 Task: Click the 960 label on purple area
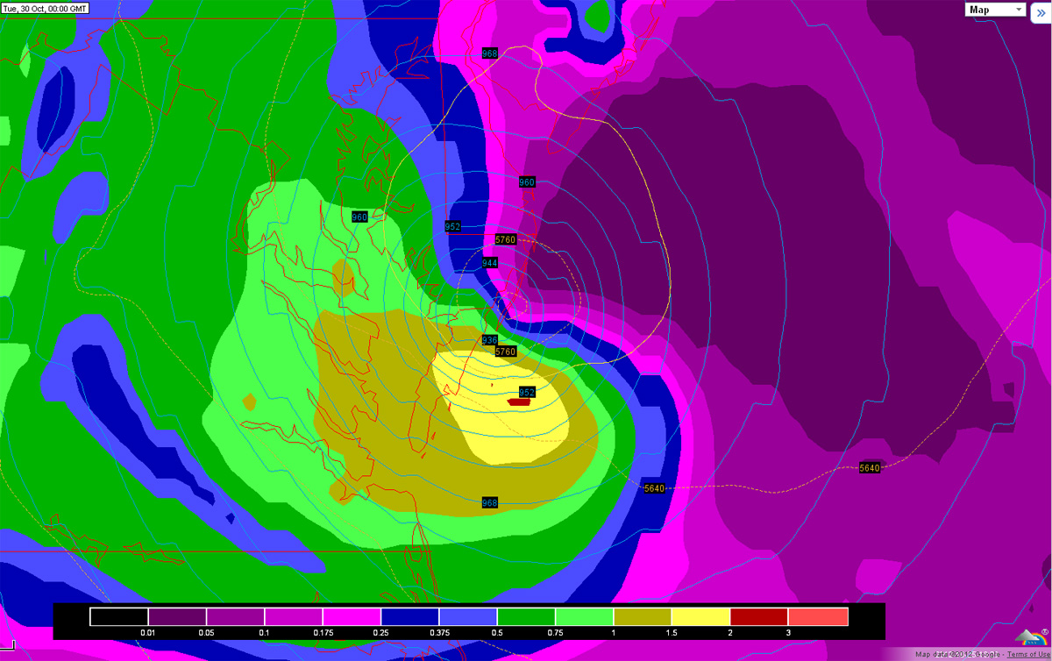(527, 182)
